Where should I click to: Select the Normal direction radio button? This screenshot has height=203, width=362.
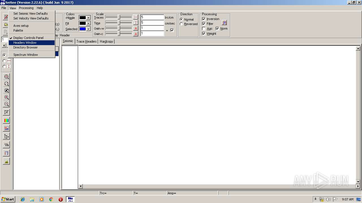pos(181,19)
